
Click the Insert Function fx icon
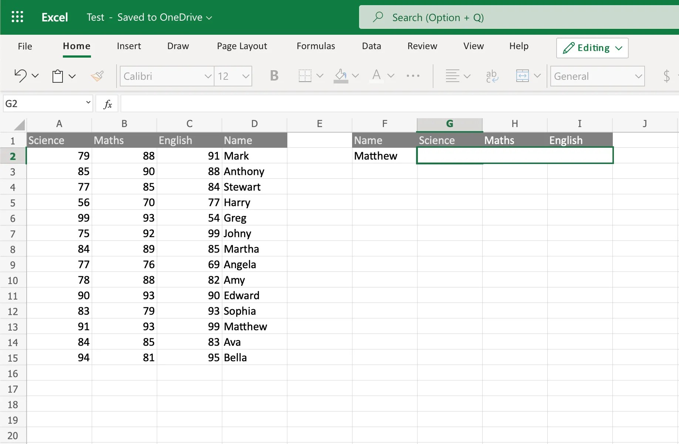coord(107,103)
